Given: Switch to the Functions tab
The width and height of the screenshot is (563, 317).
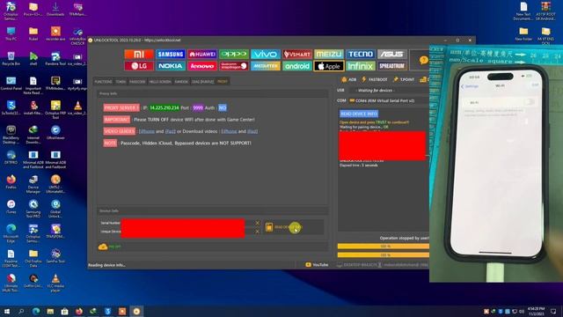Looking at the screenshot, I should [x=103, y=82].
